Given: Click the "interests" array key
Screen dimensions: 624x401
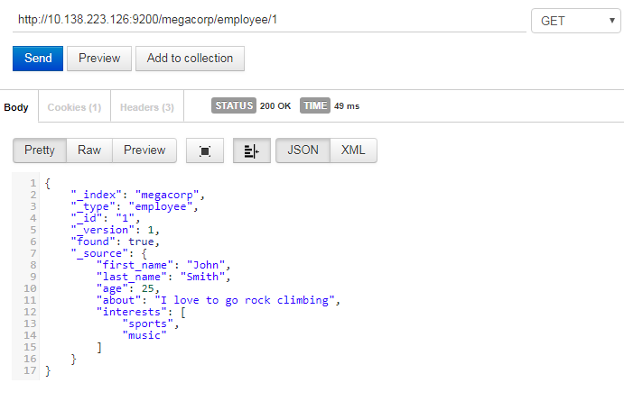Looking at the screenshot, I should pos(131,312).
